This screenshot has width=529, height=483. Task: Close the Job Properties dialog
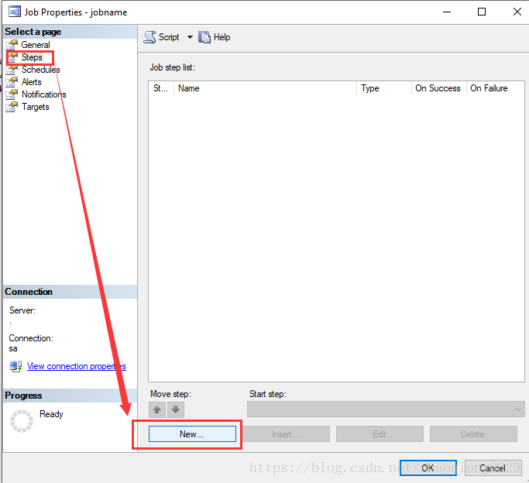tap(517, 12)
